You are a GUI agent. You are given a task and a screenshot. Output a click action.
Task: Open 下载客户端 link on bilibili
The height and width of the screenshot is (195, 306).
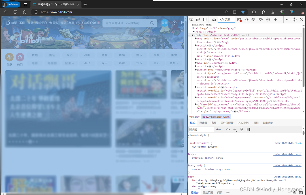(86, 23)
